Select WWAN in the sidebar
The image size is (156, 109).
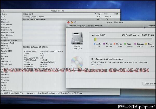click(x=4, y=82)
